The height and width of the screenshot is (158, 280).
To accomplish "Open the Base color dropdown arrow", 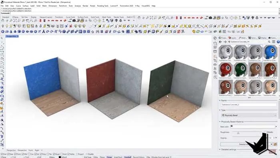I will coord(276,126).
